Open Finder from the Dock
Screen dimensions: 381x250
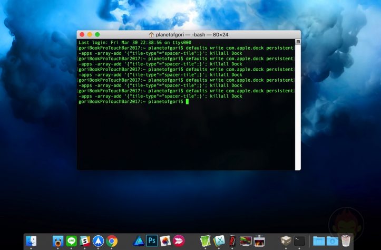pos(31,241)
